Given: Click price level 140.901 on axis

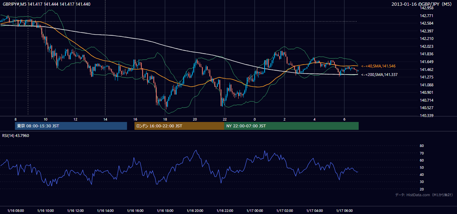Looking at the screenshot, I should point(427,92).
